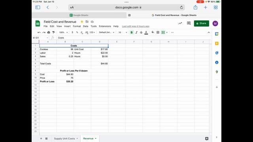
Task: Open the fill color picker
Action: pyautogui.click(x=153, y=32)
